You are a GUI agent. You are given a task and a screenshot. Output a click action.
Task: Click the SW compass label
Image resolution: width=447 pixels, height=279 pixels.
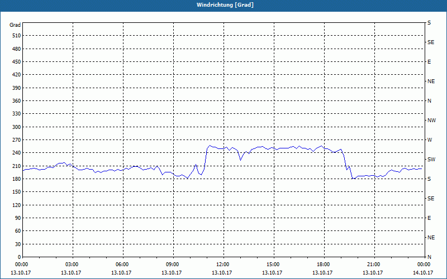[x=431, y=160]
